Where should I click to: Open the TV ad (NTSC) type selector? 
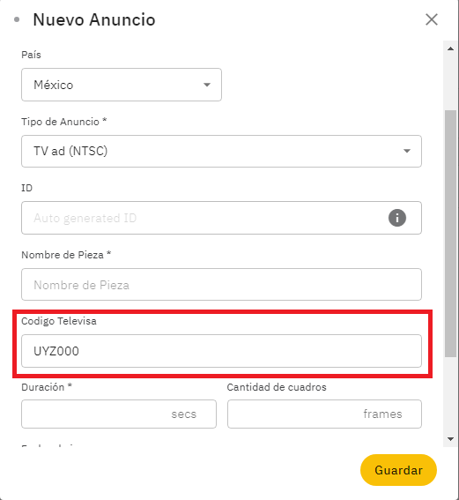click(221, 151)
